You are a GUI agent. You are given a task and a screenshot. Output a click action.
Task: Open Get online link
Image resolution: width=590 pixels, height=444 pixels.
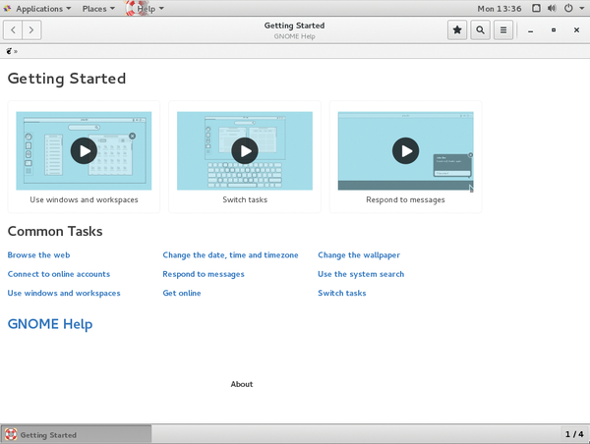pos(182,294)
